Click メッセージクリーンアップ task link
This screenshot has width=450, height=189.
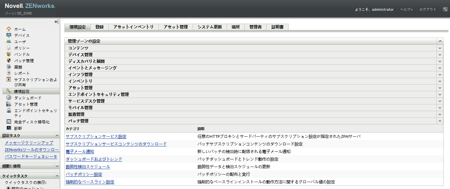click(29, 143)
